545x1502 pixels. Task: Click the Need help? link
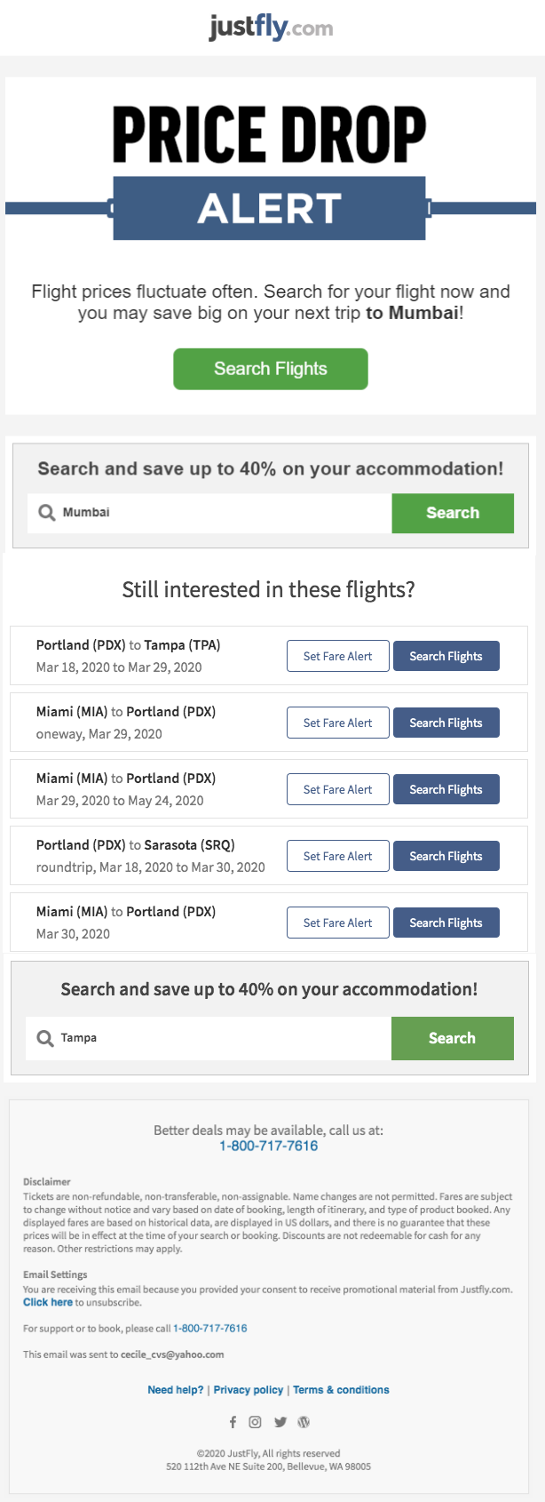point(176,1390)
